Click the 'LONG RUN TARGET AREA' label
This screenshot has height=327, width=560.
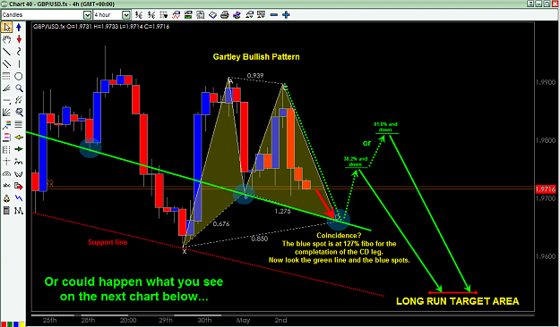[x=458, y=301]
